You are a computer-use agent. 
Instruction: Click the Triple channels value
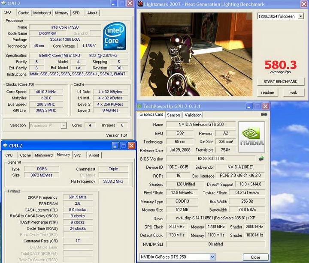pos(113,169)
